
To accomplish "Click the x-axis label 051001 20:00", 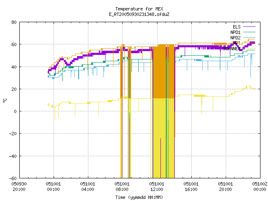I will (225, 187).
